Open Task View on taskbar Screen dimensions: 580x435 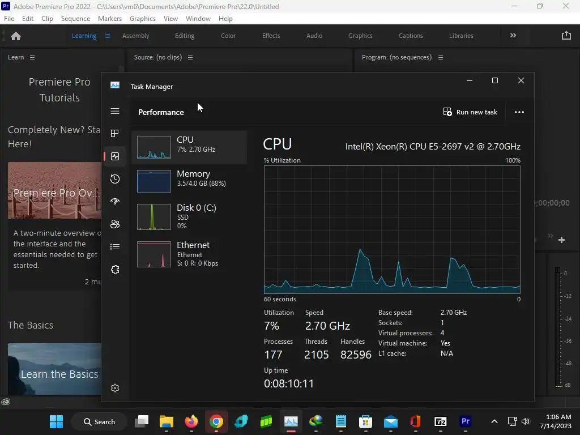[141, 421]
